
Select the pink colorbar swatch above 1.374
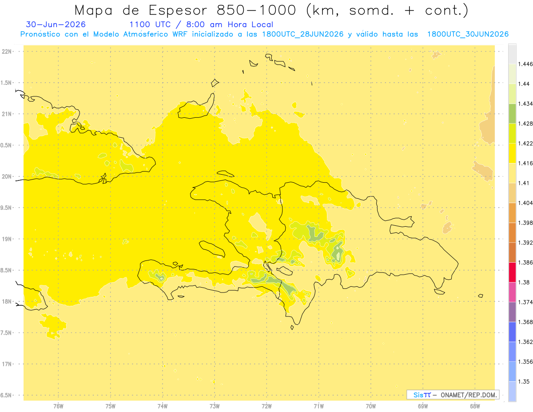point(512,292)
